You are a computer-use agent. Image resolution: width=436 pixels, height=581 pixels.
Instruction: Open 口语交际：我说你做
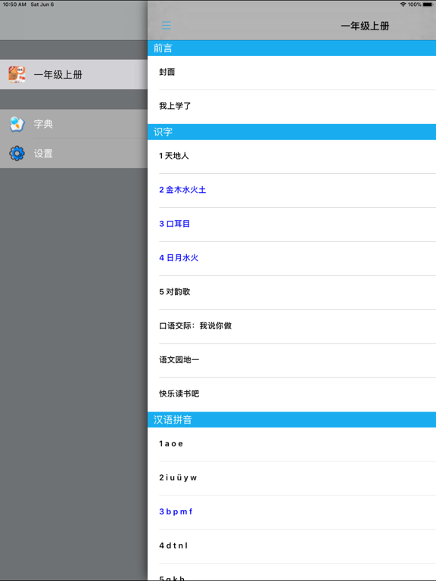pos(291,327)
